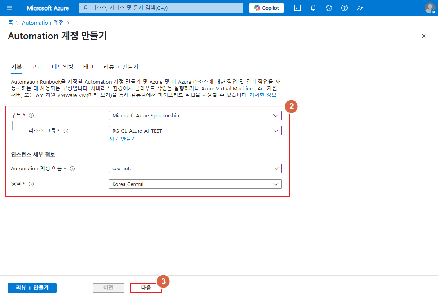Click the info icon next to 영역

point(31,184)
